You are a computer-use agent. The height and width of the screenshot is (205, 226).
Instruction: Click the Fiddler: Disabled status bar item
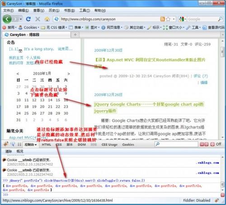pyautogui.click(x=197, y=200)
